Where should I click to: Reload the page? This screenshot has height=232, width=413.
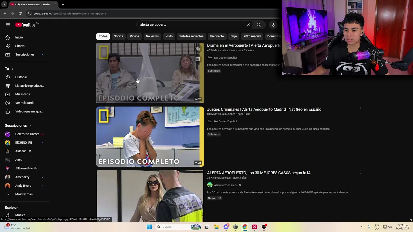tap(20, 14)
